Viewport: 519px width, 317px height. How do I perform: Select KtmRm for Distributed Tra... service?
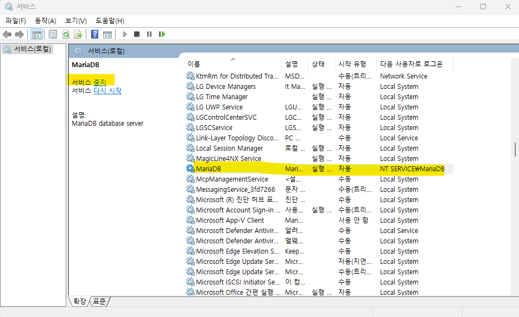pos(237,76)
